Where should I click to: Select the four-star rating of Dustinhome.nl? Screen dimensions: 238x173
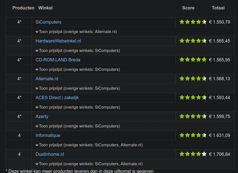point(193,154)
